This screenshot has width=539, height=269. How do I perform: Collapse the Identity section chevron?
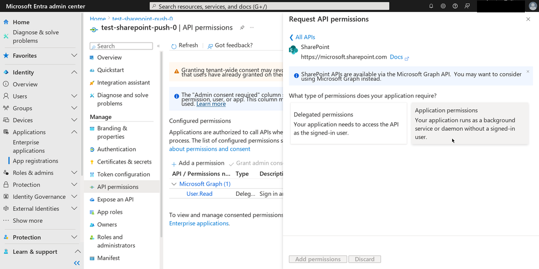click(74, 73)
